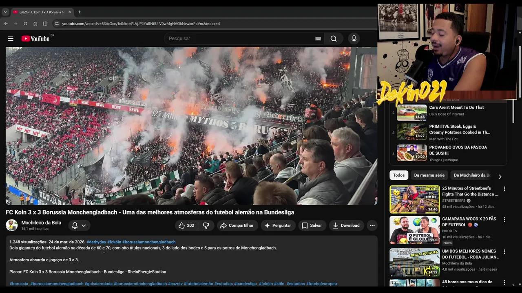Open a new browser tab

(79, 12)
